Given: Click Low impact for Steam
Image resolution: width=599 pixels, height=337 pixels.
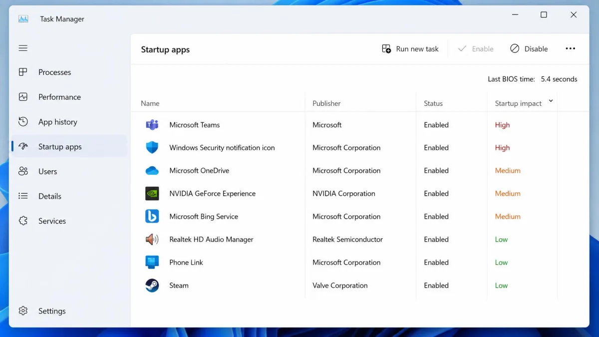Looking at the screenshot, I should pyautogui.click(x=501, y=286).
